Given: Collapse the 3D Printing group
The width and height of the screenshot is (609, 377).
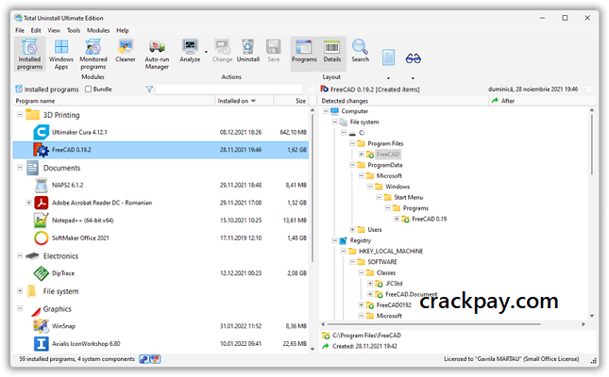Looking at the screenshot, I should point(20,115).
